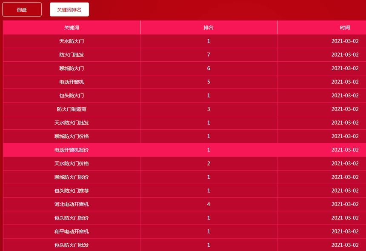Select keyword 聊城防火门价格
Screen dimensions: 366x251
(x=71, y=136)
